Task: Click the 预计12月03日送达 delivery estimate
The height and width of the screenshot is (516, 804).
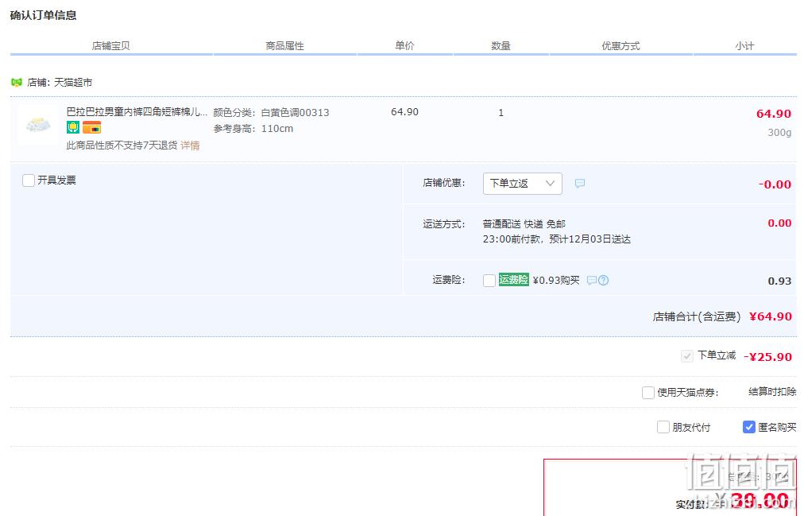Action: (589, 239)
